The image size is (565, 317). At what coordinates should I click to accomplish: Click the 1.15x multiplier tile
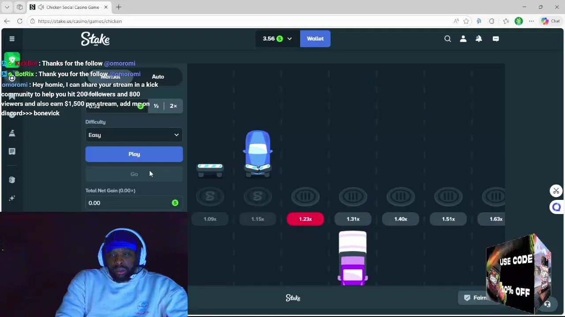click(x=258, y=219)
